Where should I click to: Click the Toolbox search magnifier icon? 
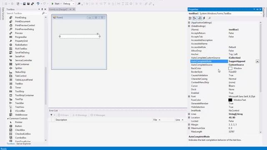tap(43, 13)
